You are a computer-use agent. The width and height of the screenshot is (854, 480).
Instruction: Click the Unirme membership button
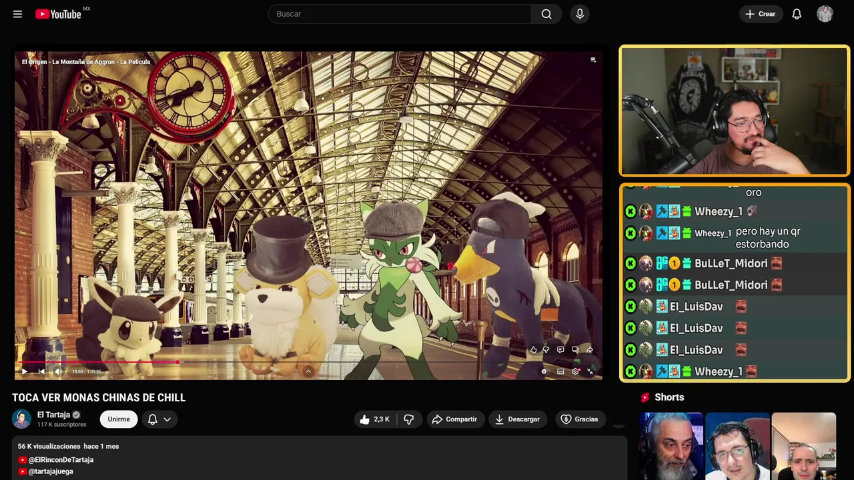tap(119, 419)
